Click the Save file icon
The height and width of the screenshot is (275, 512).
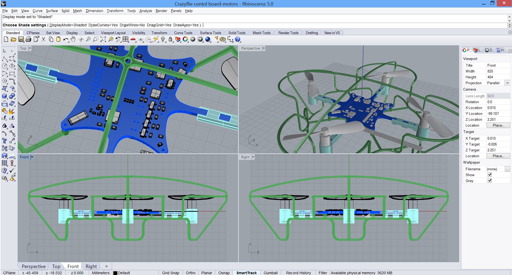(21, 39)
